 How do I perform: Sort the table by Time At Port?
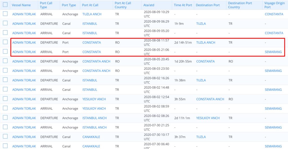pos(183,5)
